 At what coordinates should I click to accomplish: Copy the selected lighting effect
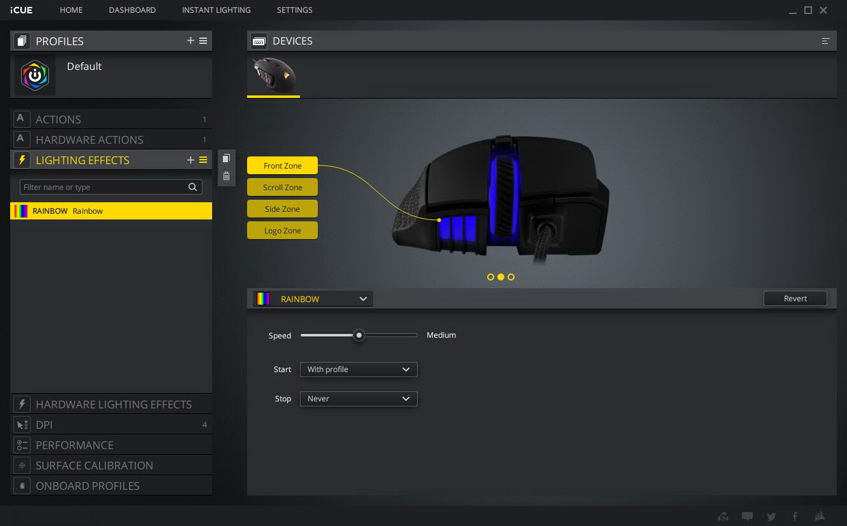(x=226, y=158)
